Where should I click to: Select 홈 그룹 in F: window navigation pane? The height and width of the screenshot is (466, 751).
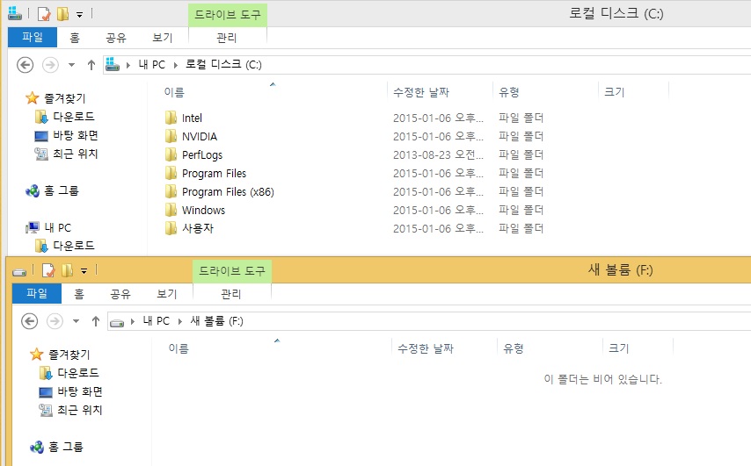click(x=66, y=447)
